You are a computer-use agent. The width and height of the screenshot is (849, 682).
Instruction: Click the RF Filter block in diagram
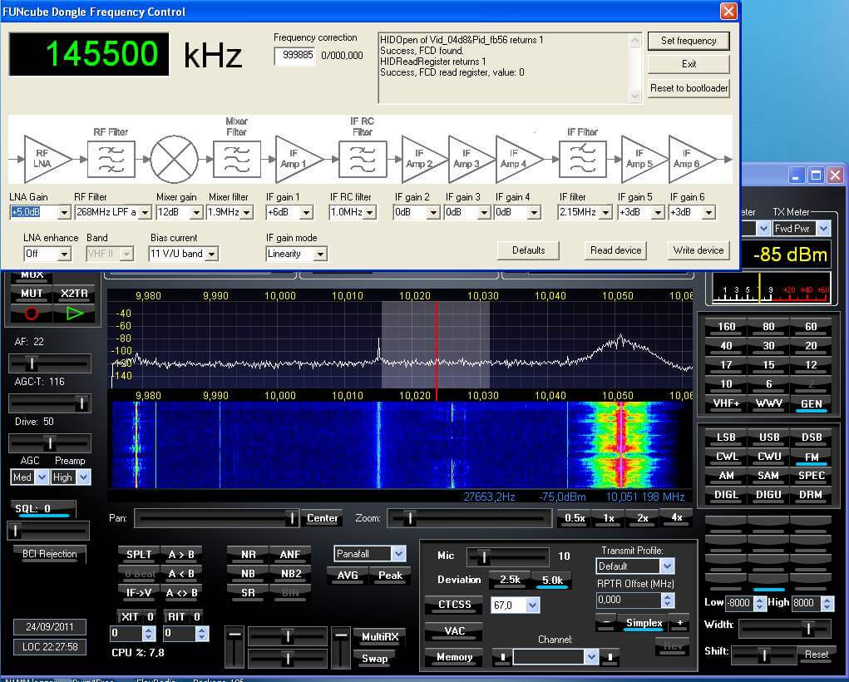click(111, 159)
